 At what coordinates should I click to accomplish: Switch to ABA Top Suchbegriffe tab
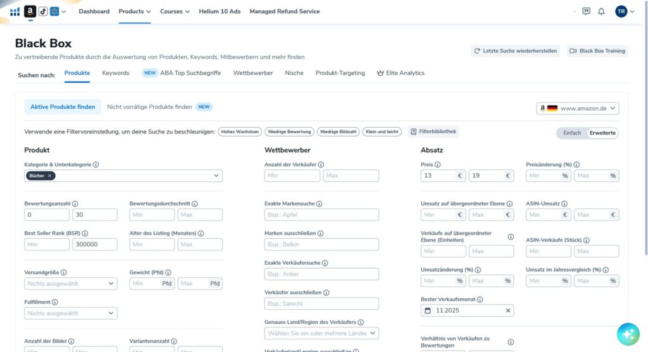point(182,73)
